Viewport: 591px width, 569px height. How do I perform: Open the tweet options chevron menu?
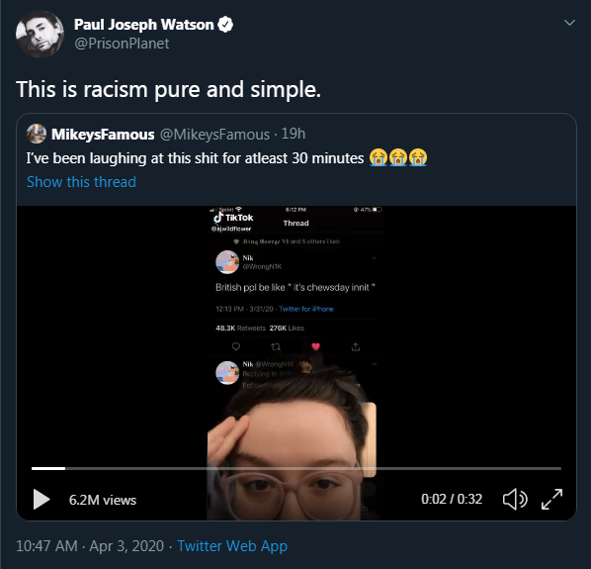point(569,23)
